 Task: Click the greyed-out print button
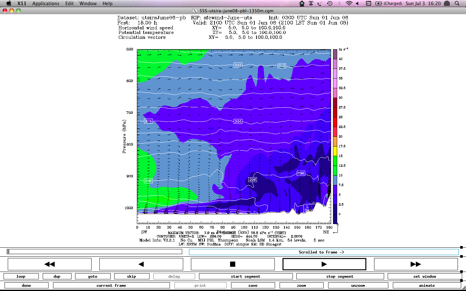(200, 286)
